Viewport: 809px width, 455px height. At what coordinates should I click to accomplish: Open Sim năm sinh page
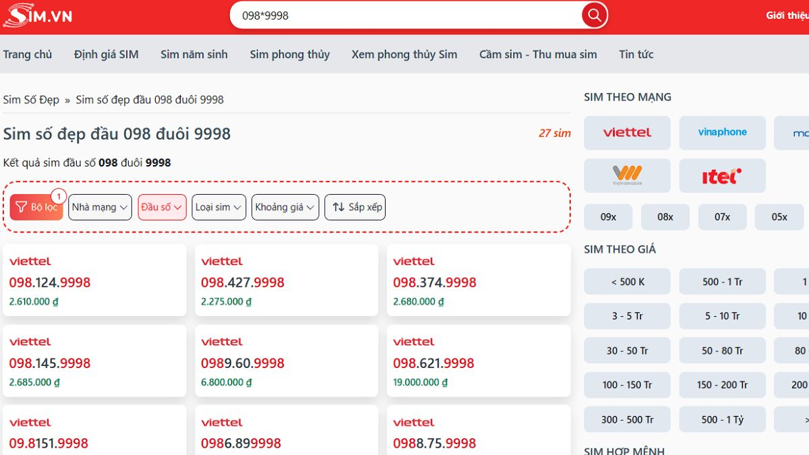point(194,54)
